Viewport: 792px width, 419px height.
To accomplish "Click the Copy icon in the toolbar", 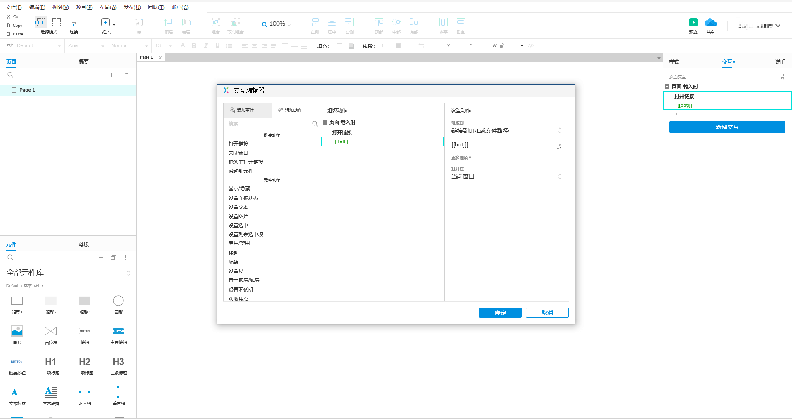I will [x=8, y=26].
